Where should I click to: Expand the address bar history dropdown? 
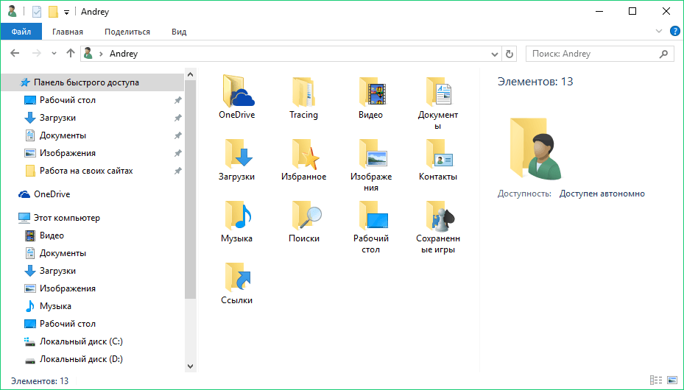[x=495, y=54]
